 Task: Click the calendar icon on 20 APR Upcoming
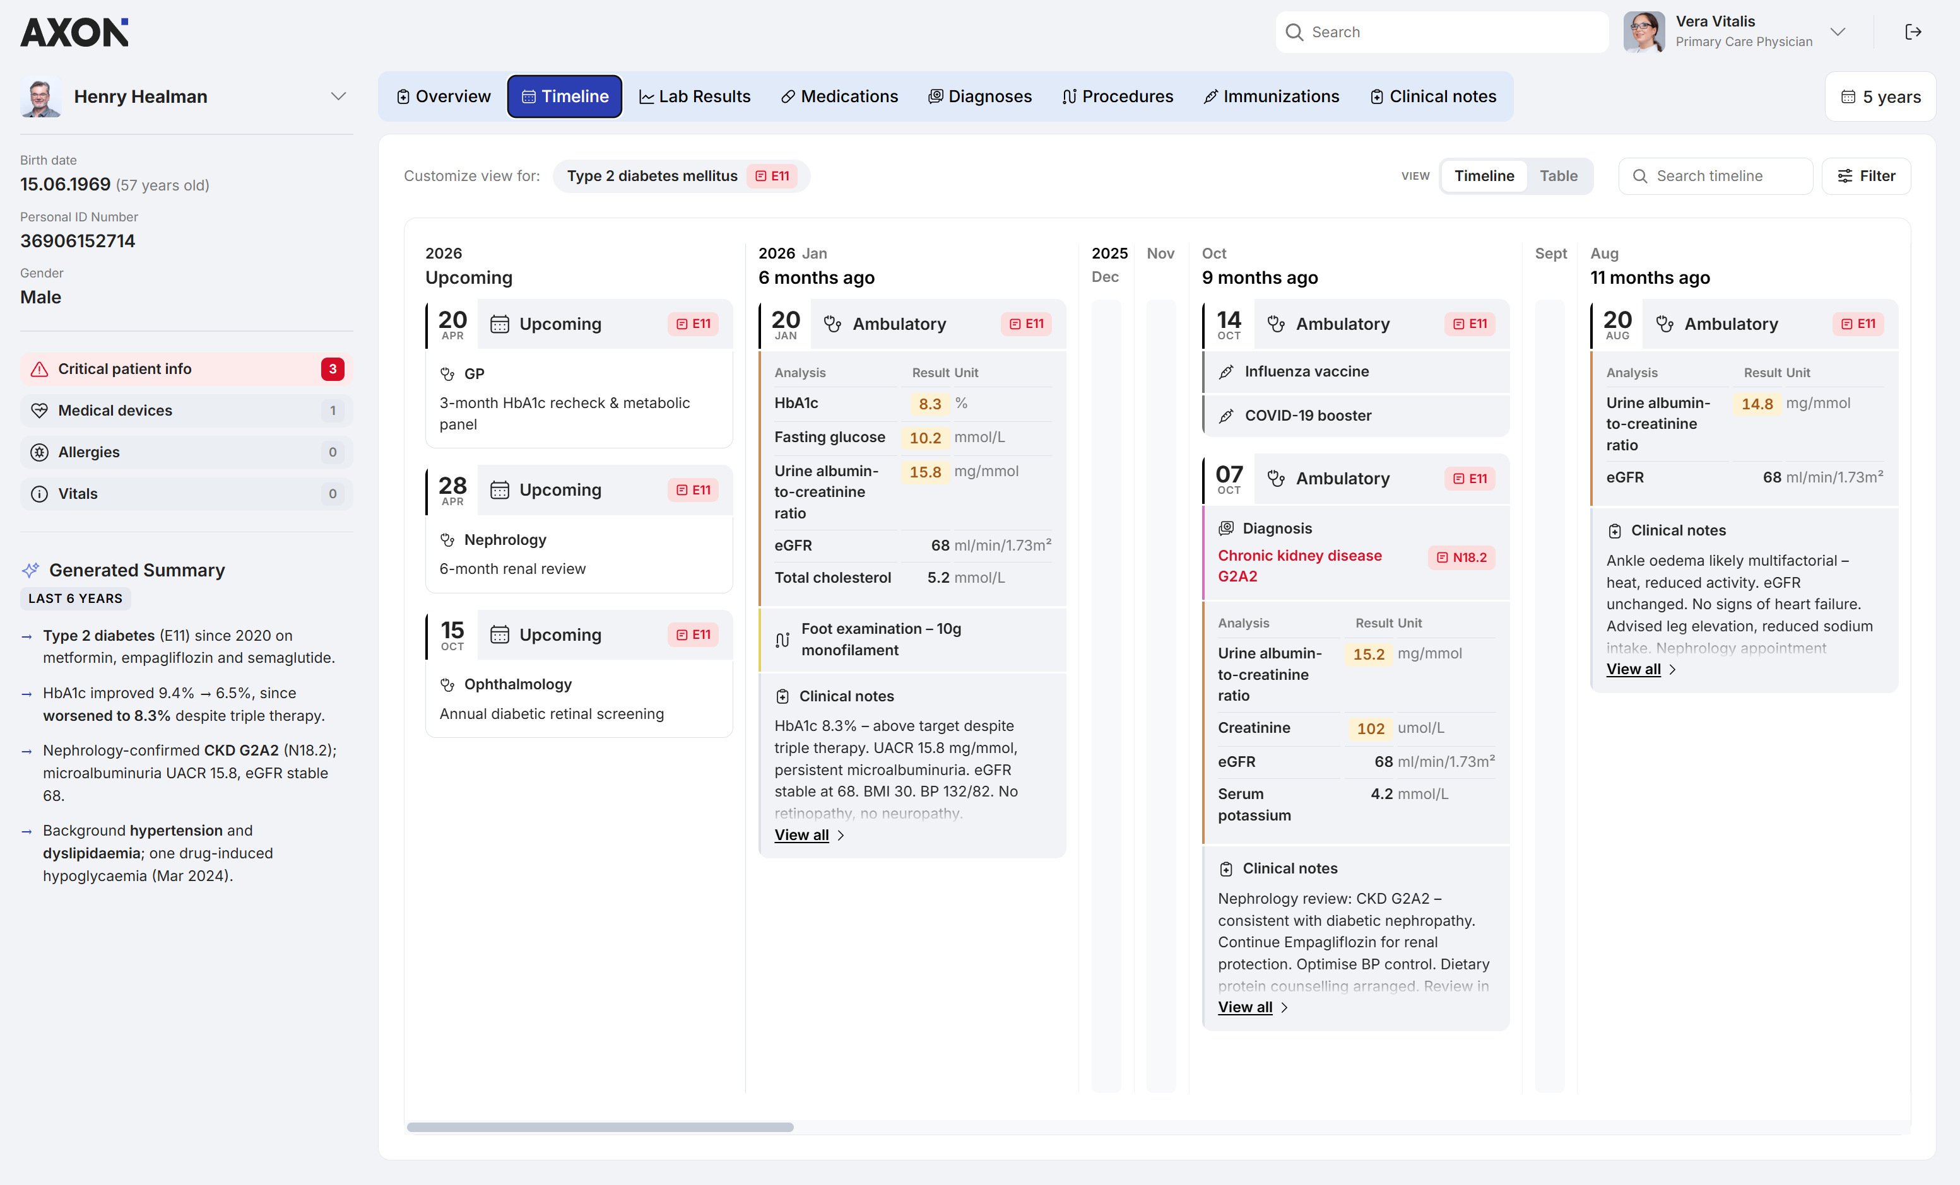coord(500,324)
